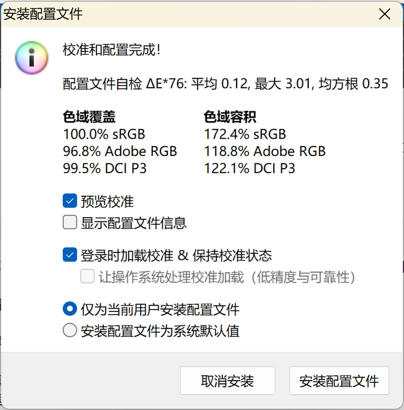Viewport: 404px width, 410px height.
Task: Enable the 显示配置文件信息 checkbox
Action: click(70, 222)
